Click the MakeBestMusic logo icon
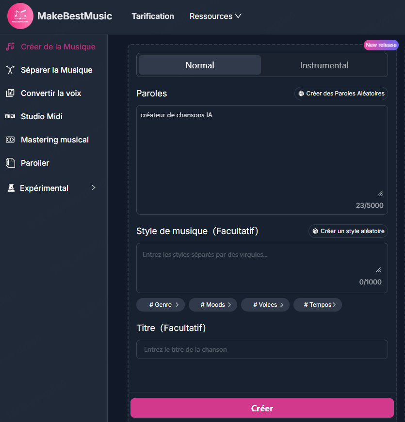The height and width of the screenshot is (422, 405). [x=20, y=16]
